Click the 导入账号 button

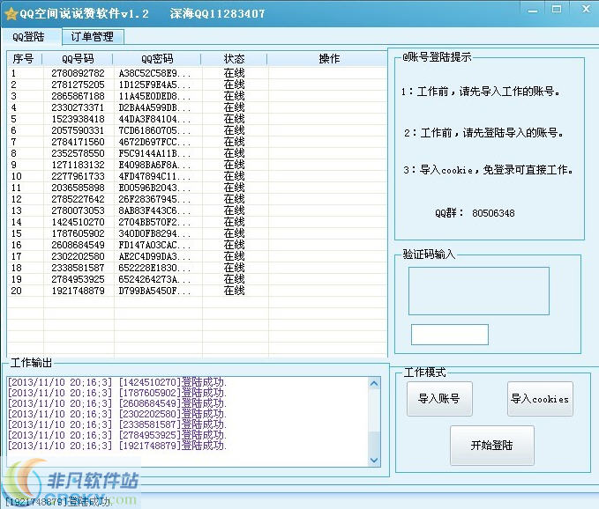click(x=438, y=399)
